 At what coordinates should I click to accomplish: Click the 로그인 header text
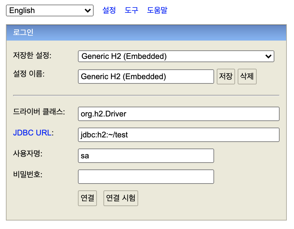(23, 32)
